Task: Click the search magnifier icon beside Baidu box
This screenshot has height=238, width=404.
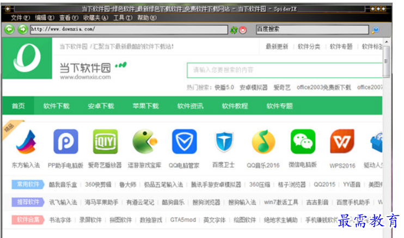Action: point(375,30)
